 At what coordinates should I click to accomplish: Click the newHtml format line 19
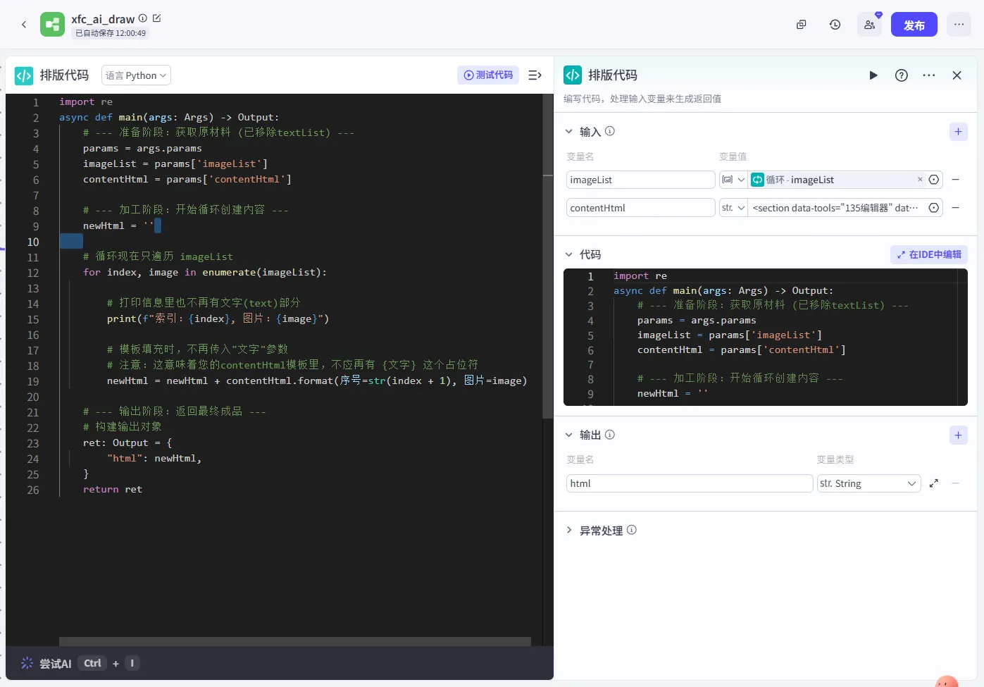click(x=317, y=381)
